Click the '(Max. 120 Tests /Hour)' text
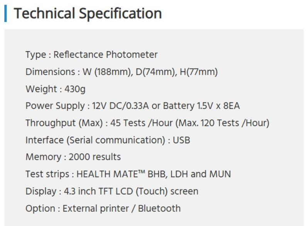 click(222, 123)
